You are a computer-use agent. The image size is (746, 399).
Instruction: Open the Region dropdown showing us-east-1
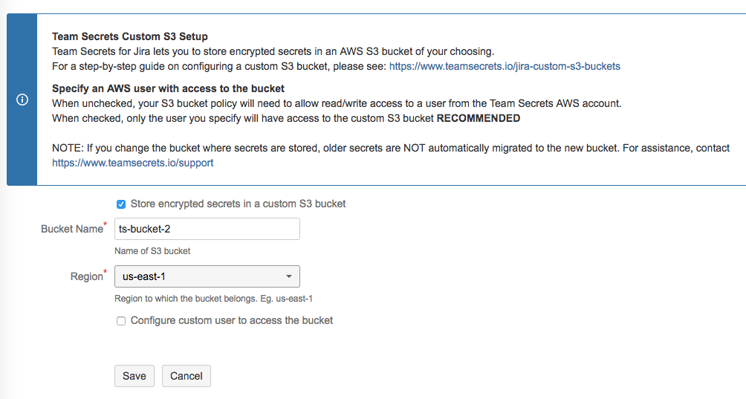207,276
